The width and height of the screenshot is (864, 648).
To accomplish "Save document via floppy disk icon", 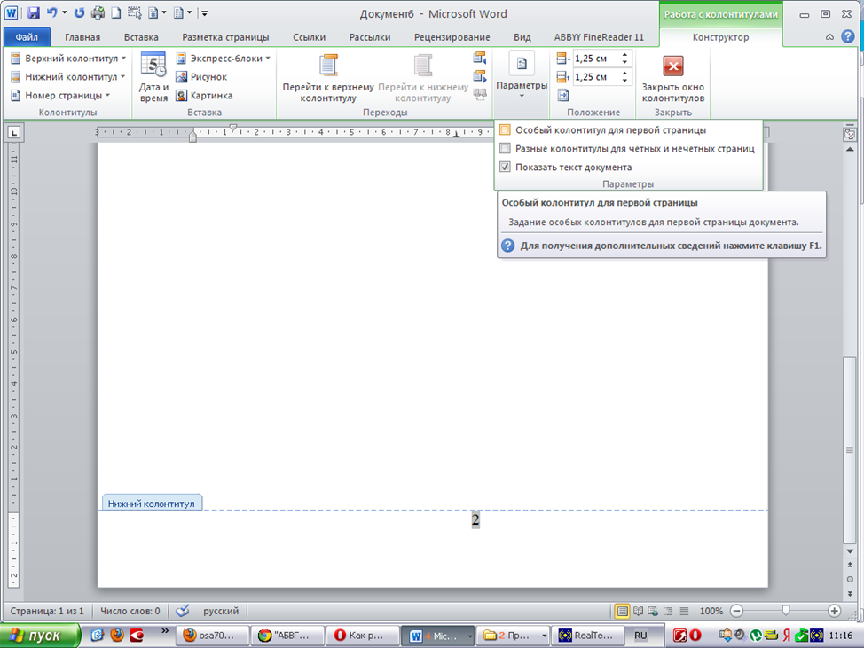I will 34,12.
